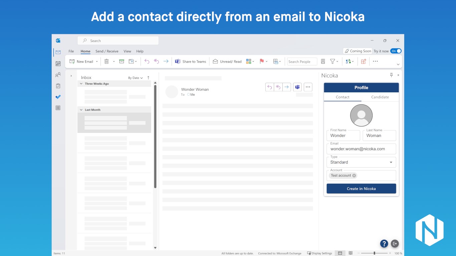
Task: Click the Create in Nicoka button
Action: pyautogui.click(x=361, y=189)
